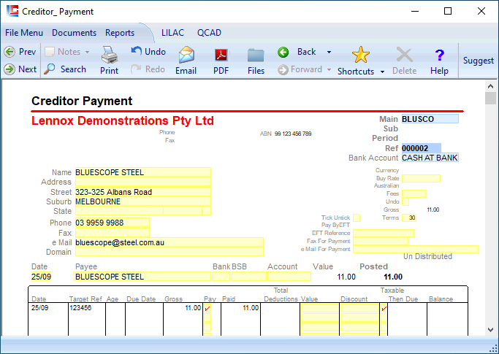Click the Search magnifier tool
The width and height of the screenshot is (499, 354).
[x=65, y=69]
